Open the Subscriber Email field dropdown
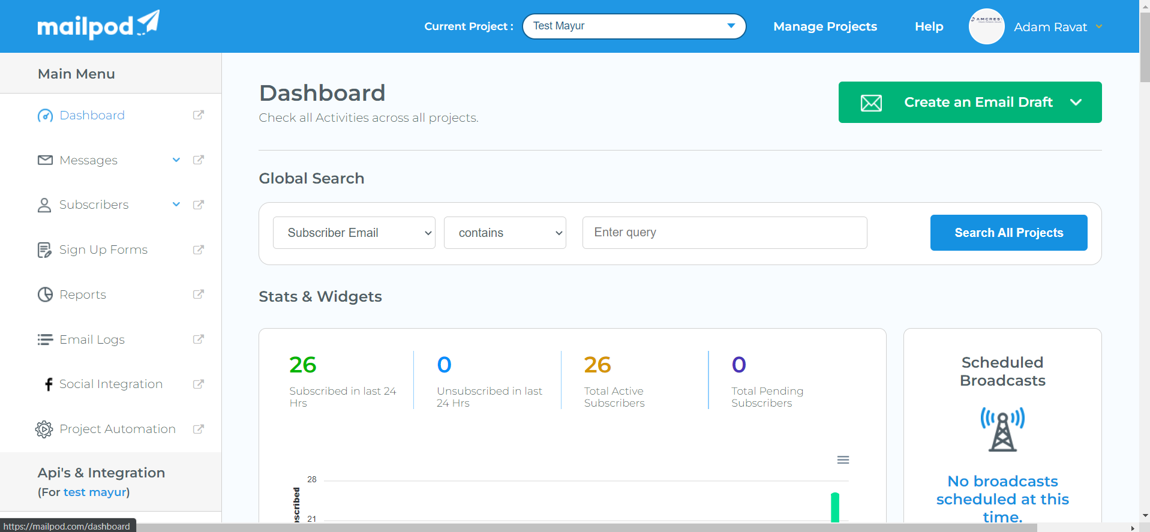Image resolution: width=1150 pixels, height=532 pixels. (x=354, y=233)
